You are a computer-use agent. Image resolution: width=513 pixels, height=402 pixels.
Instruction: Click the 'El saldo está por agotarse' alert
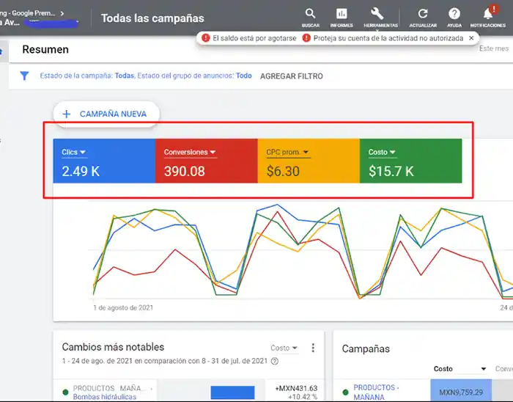click(249, 38)
